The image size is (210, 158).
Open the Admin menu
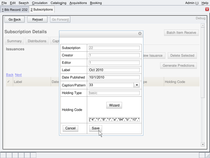pos(192,3)
